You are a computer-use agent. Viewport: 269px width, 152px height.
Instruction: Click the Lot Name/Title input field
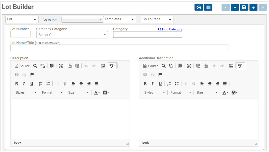(x=119, y=48)
